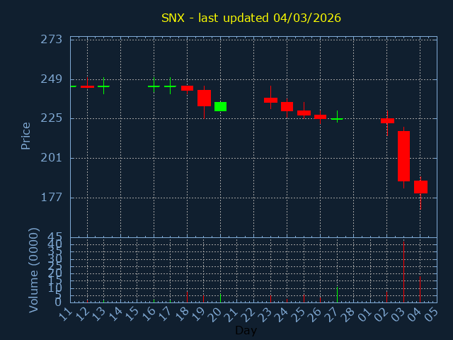This screenshot has height=340, width=453.
Task: Click the Volume (0000) axis title
Action: click(x=33, y=270)
